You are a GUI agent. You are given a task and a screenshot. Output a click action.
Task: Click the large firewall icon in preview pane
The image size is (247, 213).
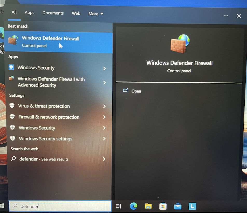[180, 44]
